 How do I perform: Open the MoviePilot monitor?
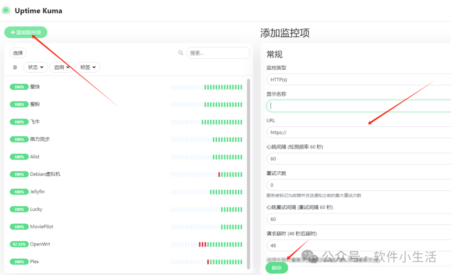click(x=126, y=227)
